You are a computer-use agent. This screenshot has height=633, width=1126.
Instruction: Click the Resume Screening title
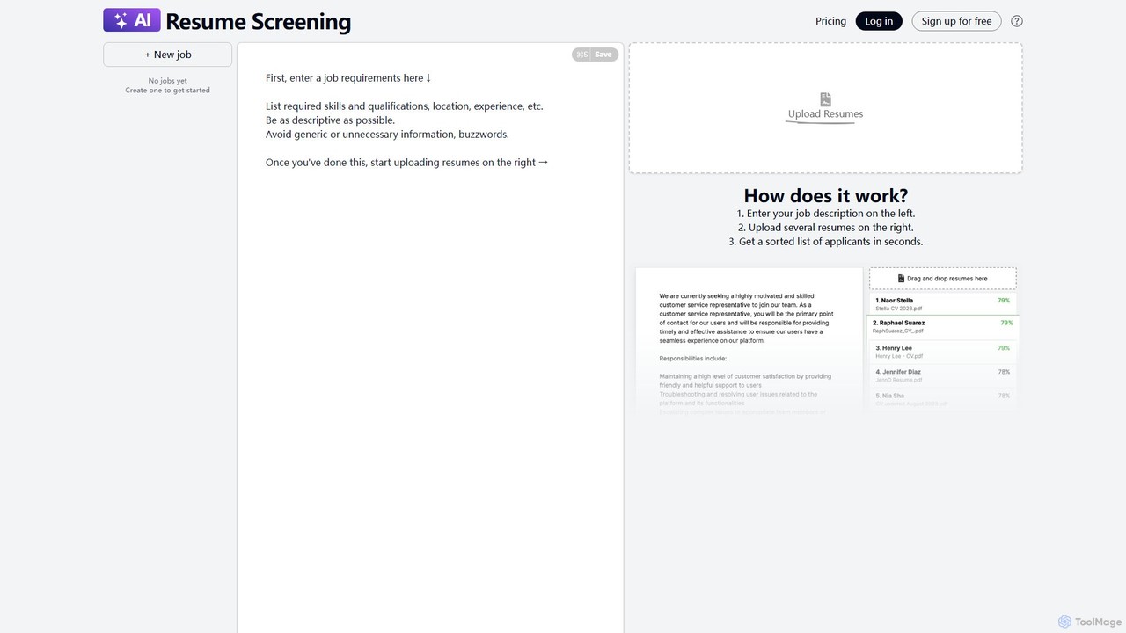point(258,22)
